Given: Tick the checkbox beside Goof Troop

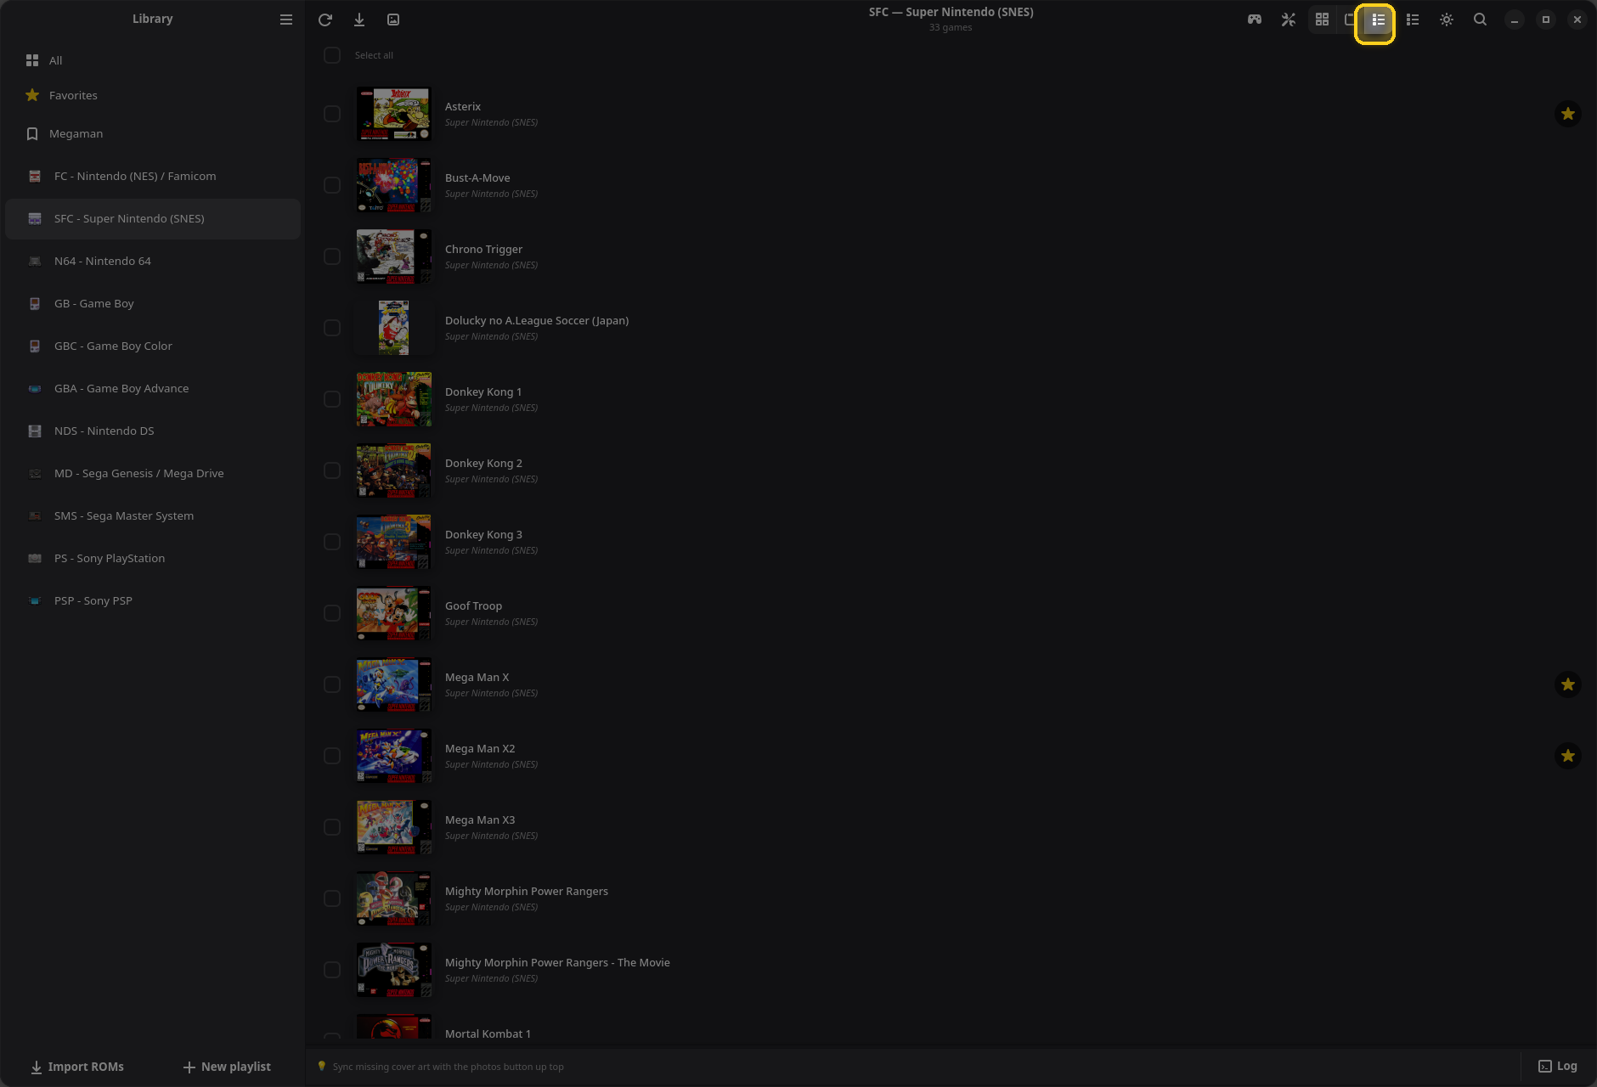Looking at the screenshot, I should point(332,613).
